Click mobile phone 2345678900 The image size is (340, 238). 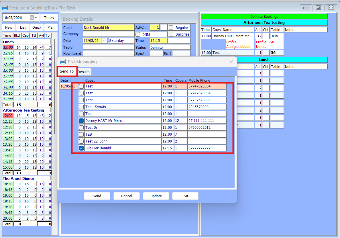tap(207, 107)
